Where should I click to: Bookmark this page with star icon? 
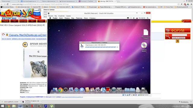pos(179,4)
